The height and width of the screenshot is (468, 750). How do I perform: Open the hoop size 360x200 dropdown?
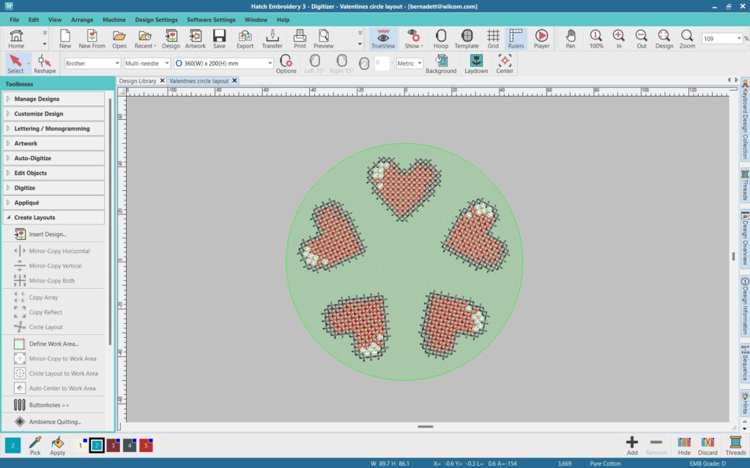tap(223, 64)
